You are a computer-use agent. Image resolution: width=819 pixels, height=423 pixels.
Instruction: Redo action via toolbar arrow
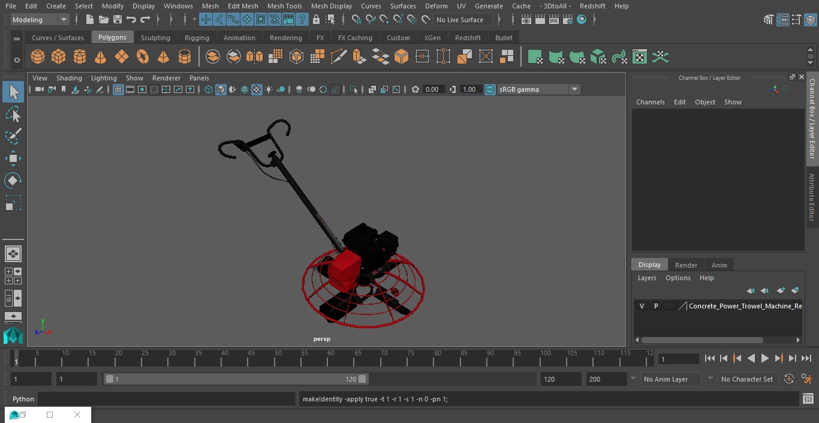(145, 20)
